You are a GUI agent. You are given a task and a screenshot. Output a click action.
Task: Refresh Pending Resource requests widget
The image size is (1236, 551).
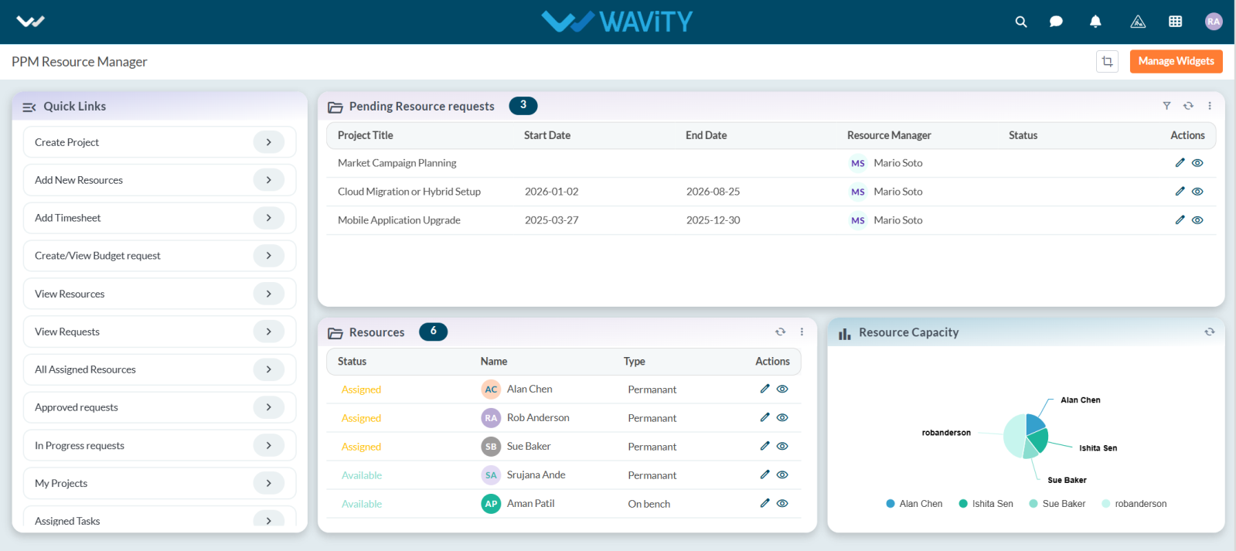1188,106
